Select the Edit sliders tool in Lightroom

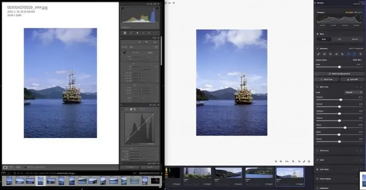[x=125, y=33]
